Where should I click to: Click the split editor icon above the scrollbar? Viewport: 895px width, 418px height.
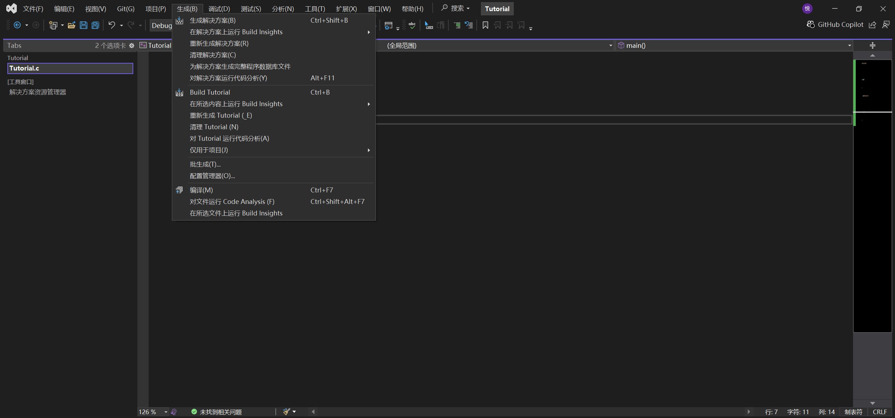pyautogui.click(x=872, y=45)
